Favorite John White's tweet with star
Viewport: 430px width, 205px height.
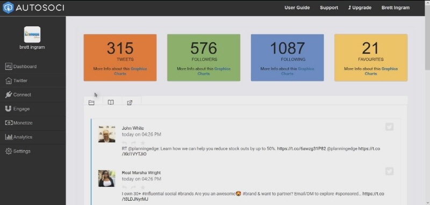coord(142,143)
